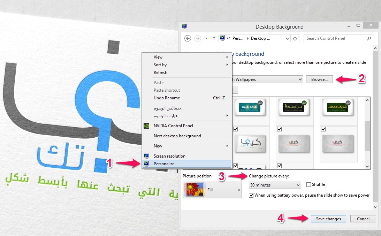Image resolution: width=381 pixels, height=236 pixels.
Task: Uncheck pause slide show on battery power
Action: click(x=251, y=195)
